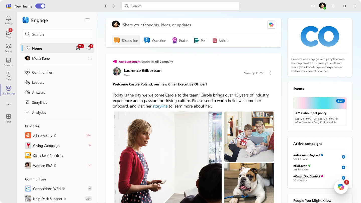The height and width of the screenshot is (203, 361).
Task: Select the Viva Engage app icon
Action: [x=9, y=90]
